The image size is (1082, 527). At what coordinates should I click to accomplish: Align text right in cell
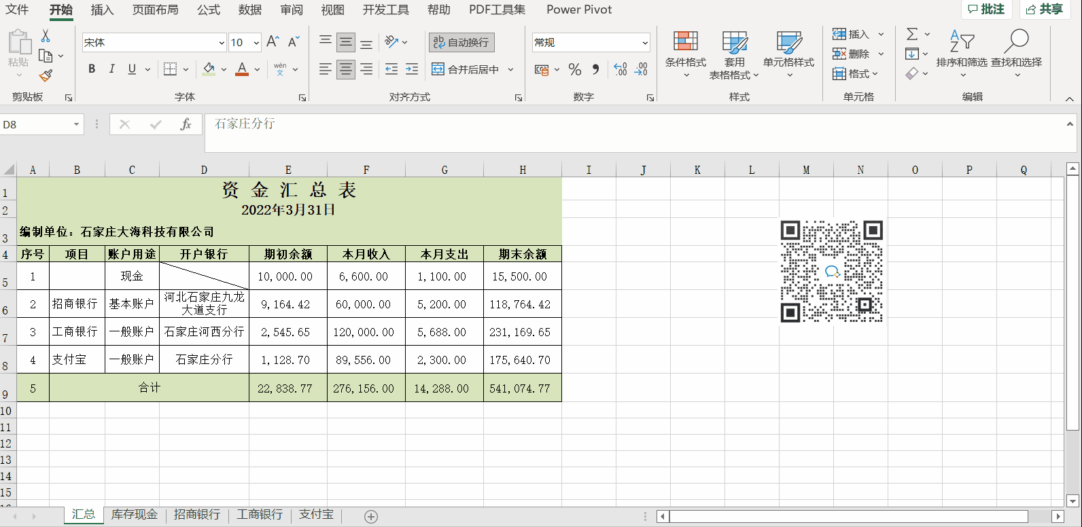click(x=366, y=69)
